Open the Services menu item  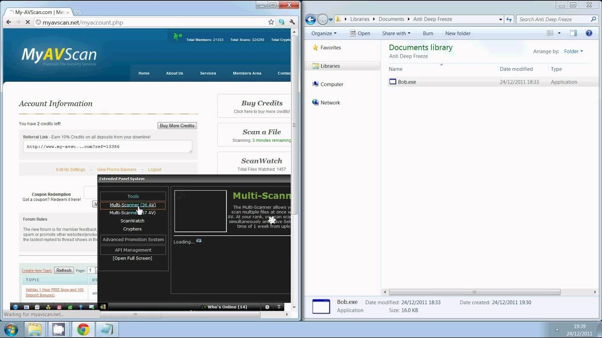(208, 73)
